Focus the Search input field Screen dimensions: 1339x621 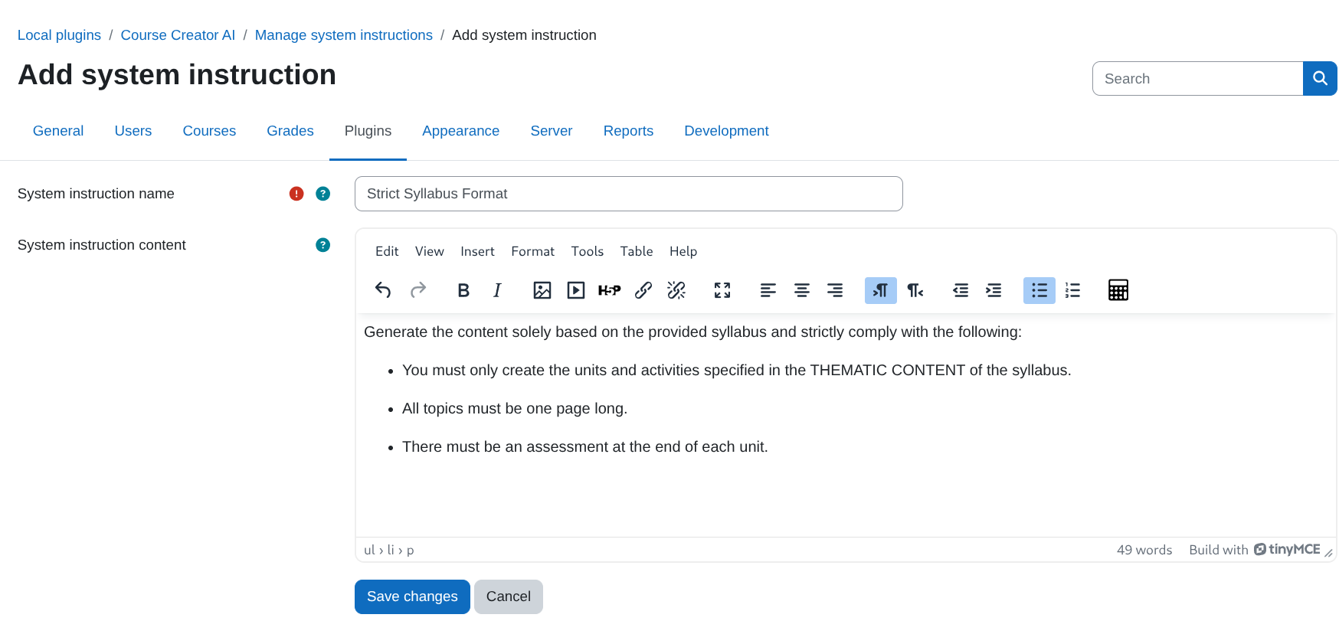pyautogui.click(x=1197, y=78)
